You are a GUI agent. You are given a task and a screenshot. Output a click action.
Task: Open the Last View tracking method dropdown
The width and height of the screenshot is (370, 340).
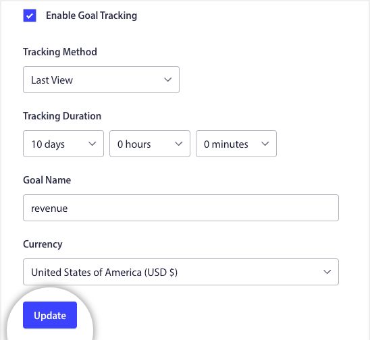coord(101,80)
